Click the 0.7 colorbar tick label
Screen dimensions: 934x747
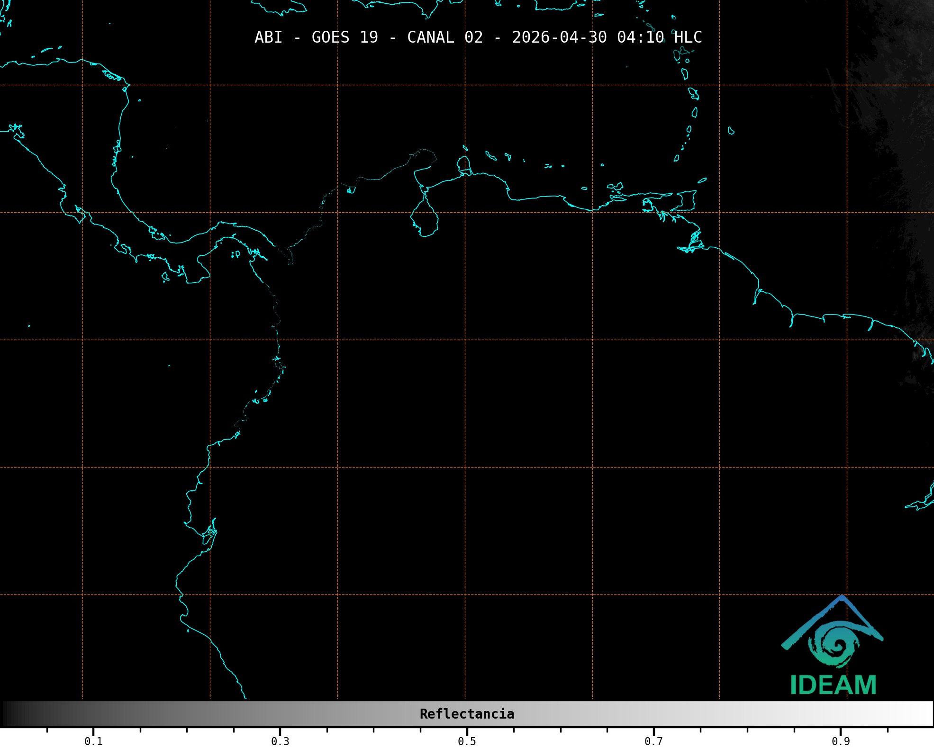(653, 741)
